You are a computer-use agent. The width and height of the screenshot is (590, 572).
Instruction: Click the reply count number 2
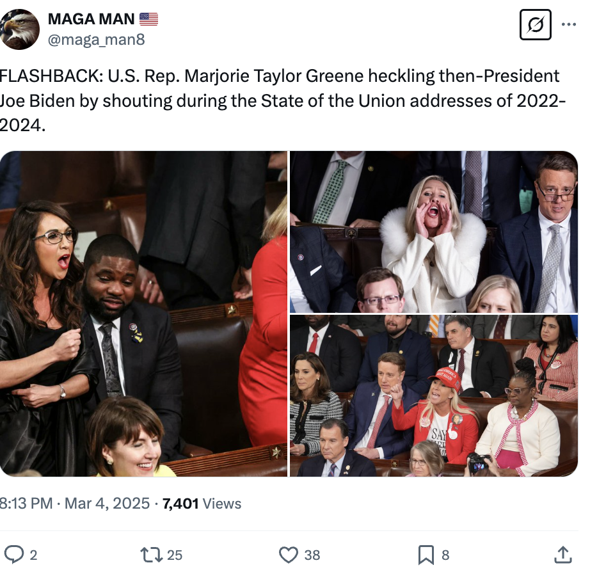tap(33, 555)
